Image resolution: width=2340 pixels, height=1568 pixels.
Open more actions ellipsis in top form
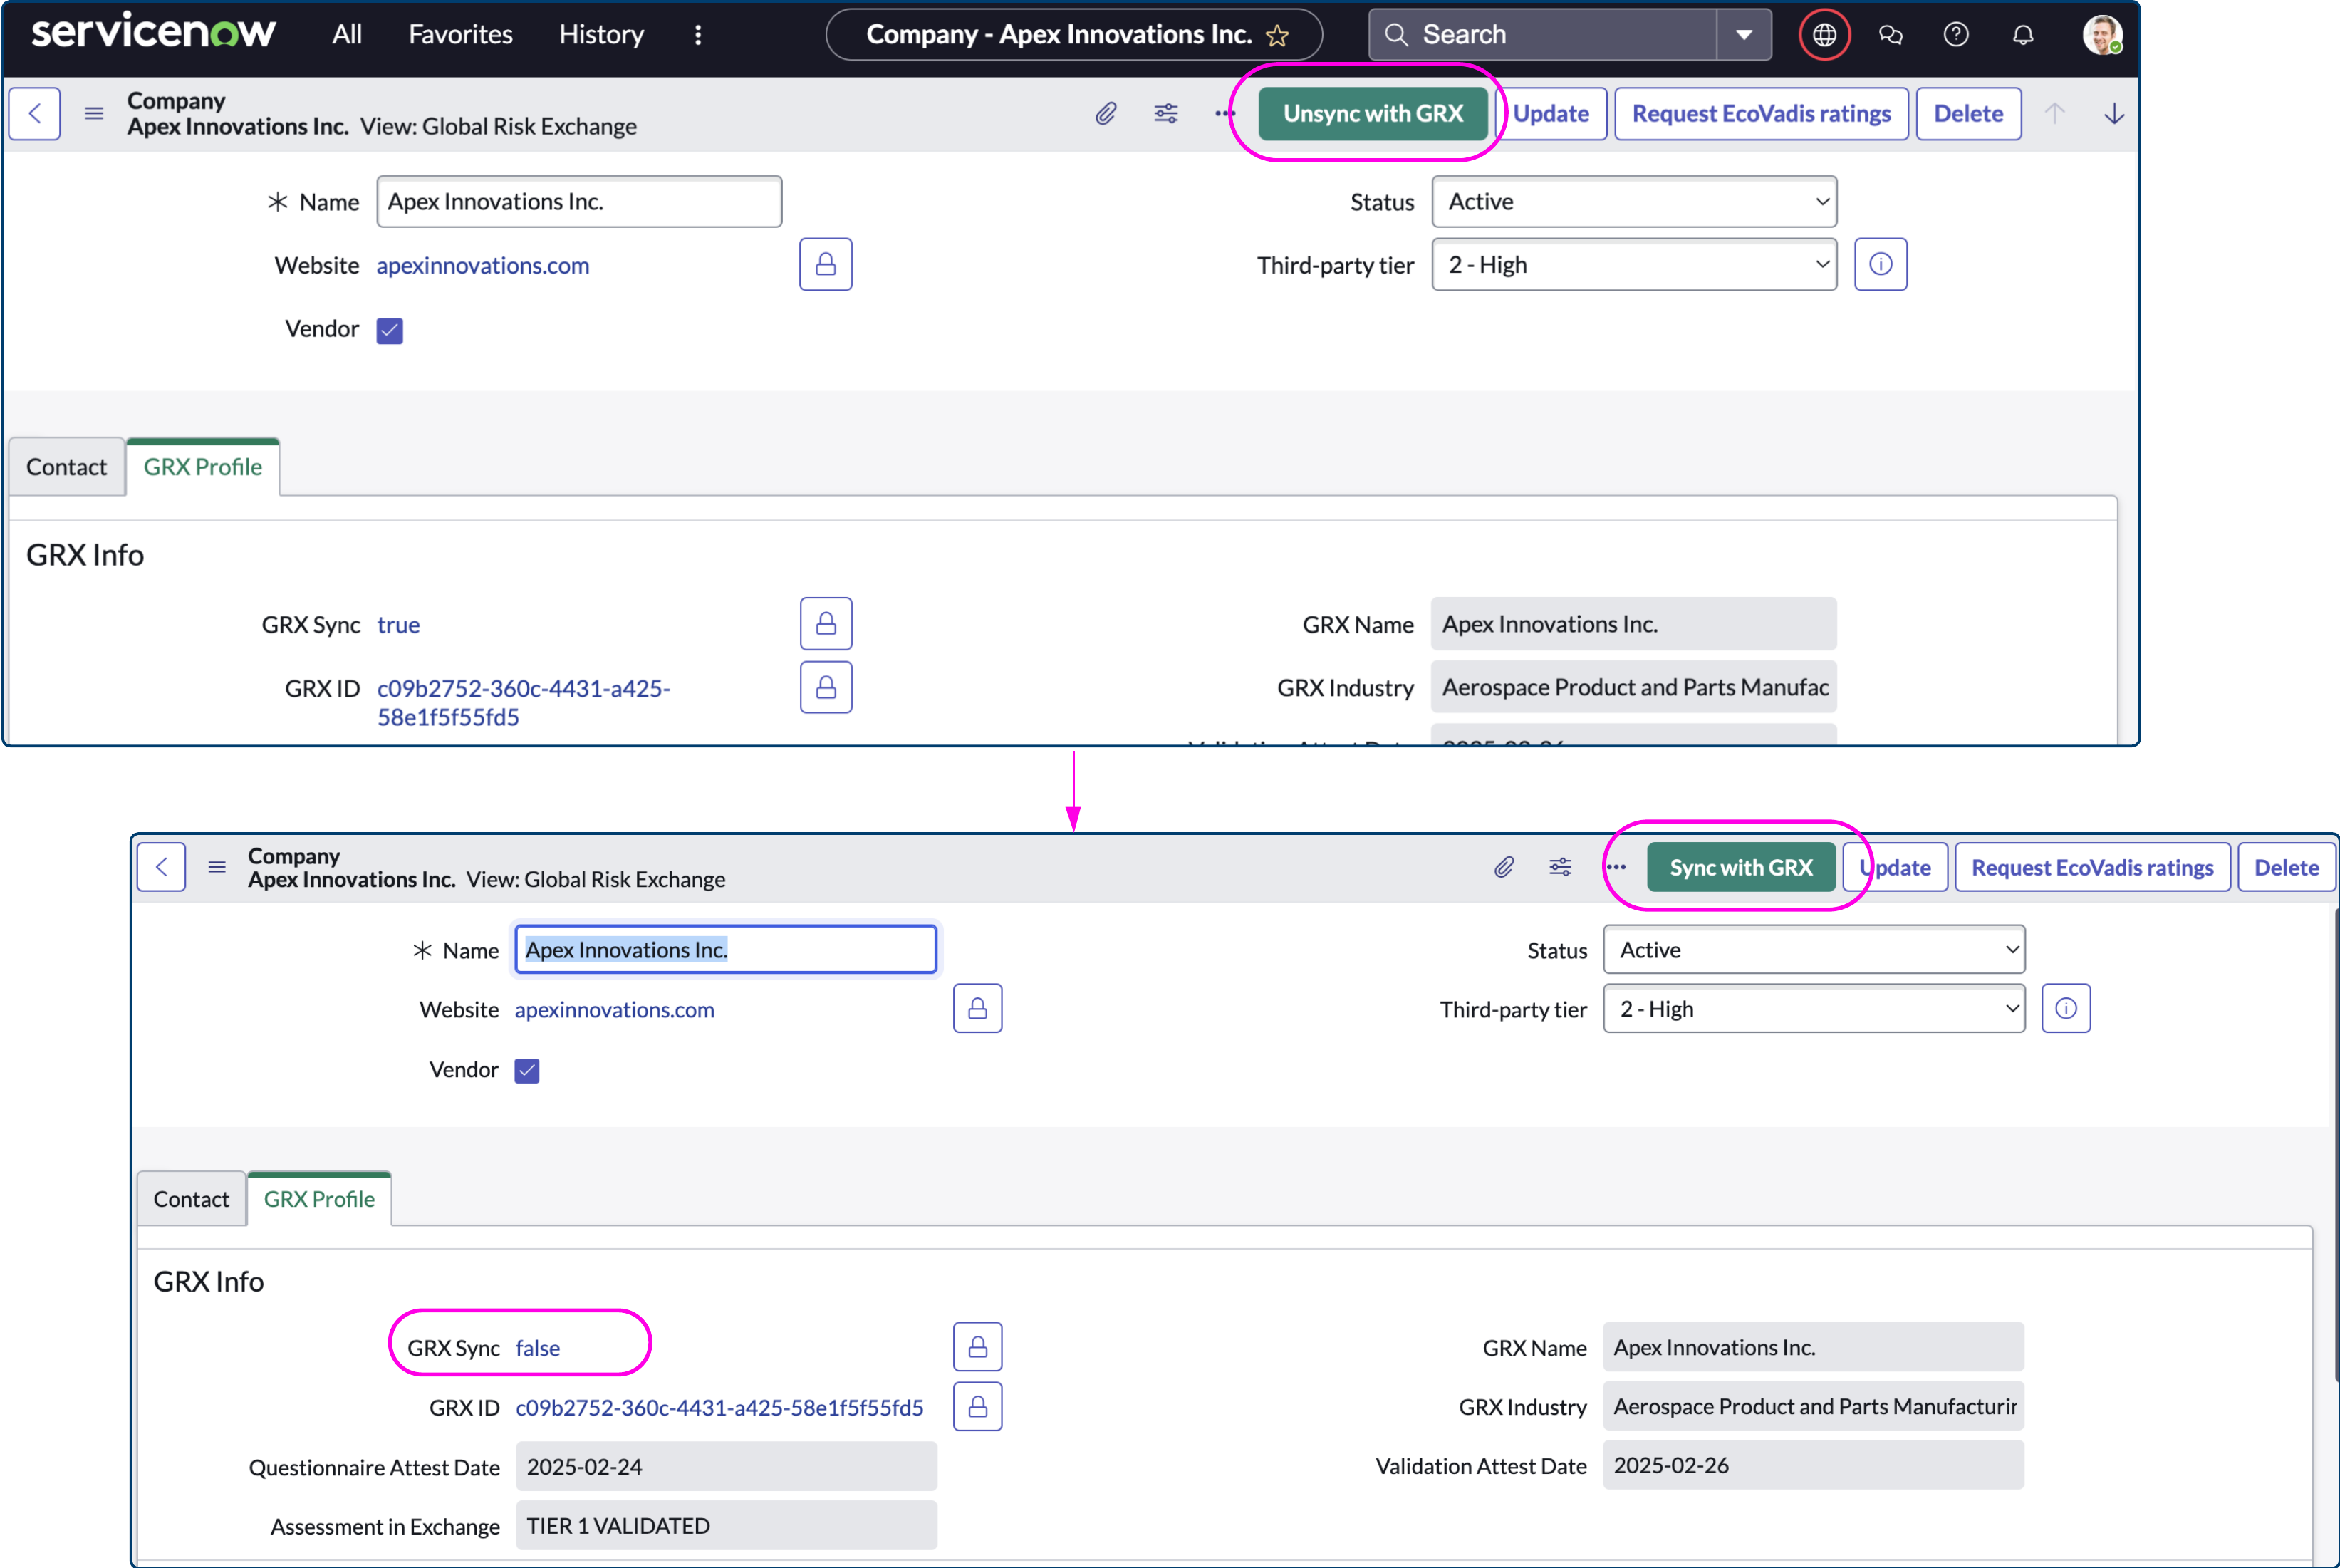[1225, 113]
